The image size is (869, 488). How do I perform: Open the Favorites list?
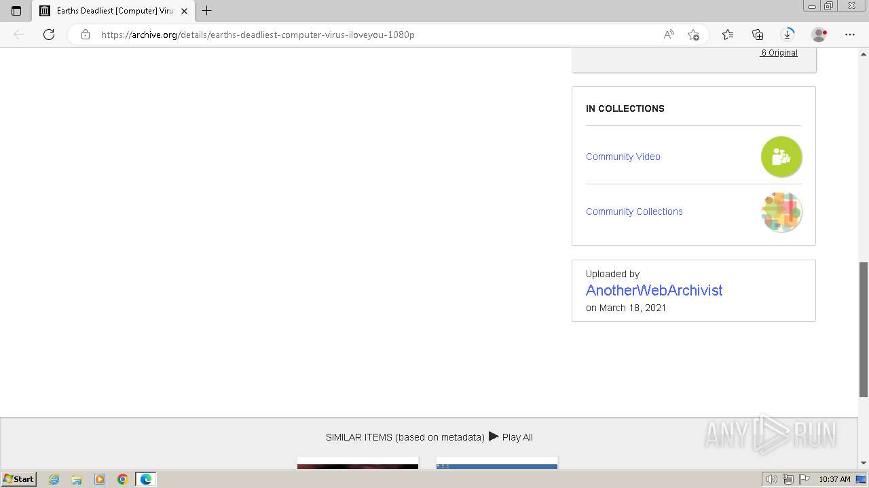[x=728, y=35]
